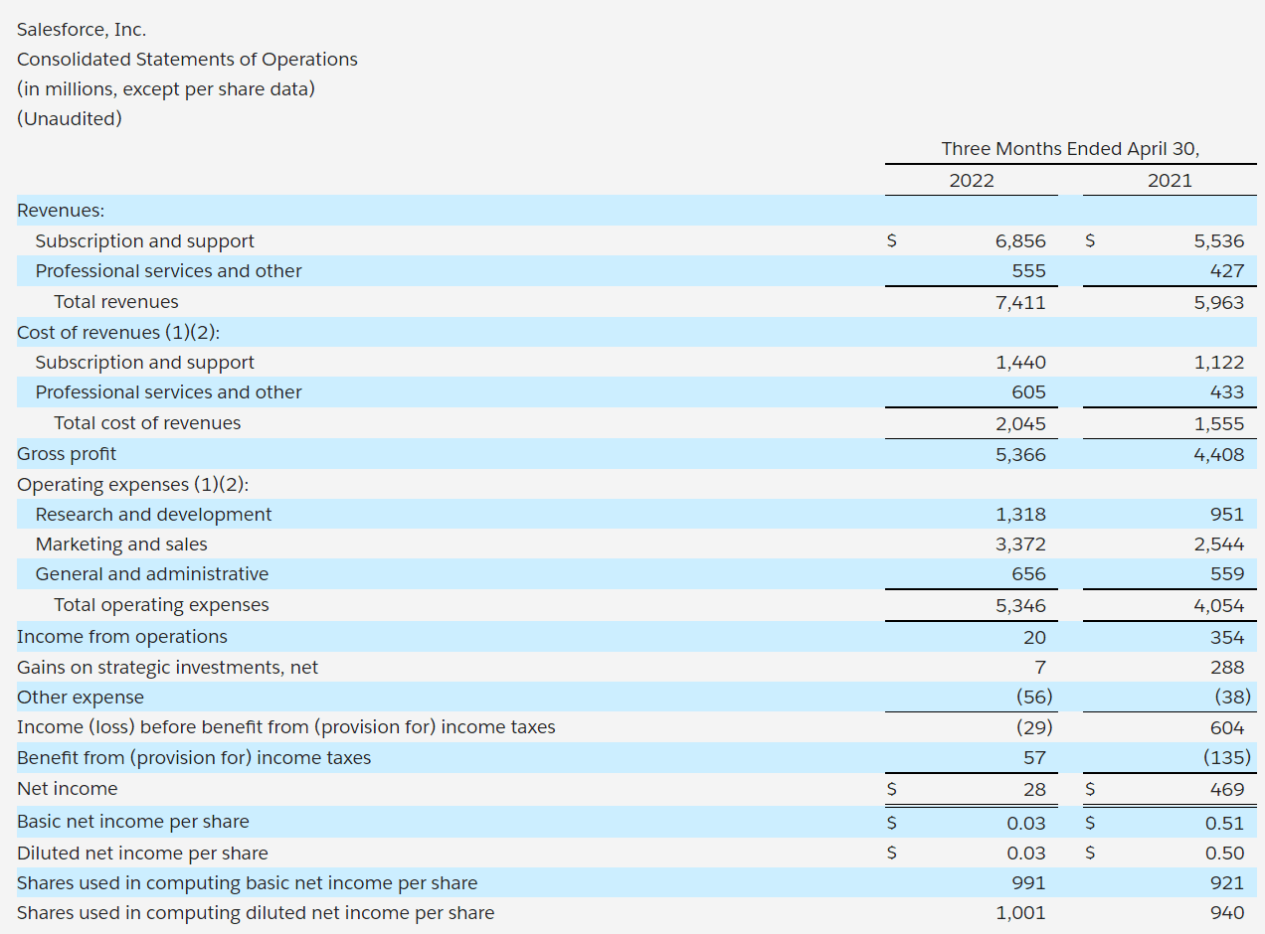
Task: Click the 'Net income' row label
Action: (67, 789)
